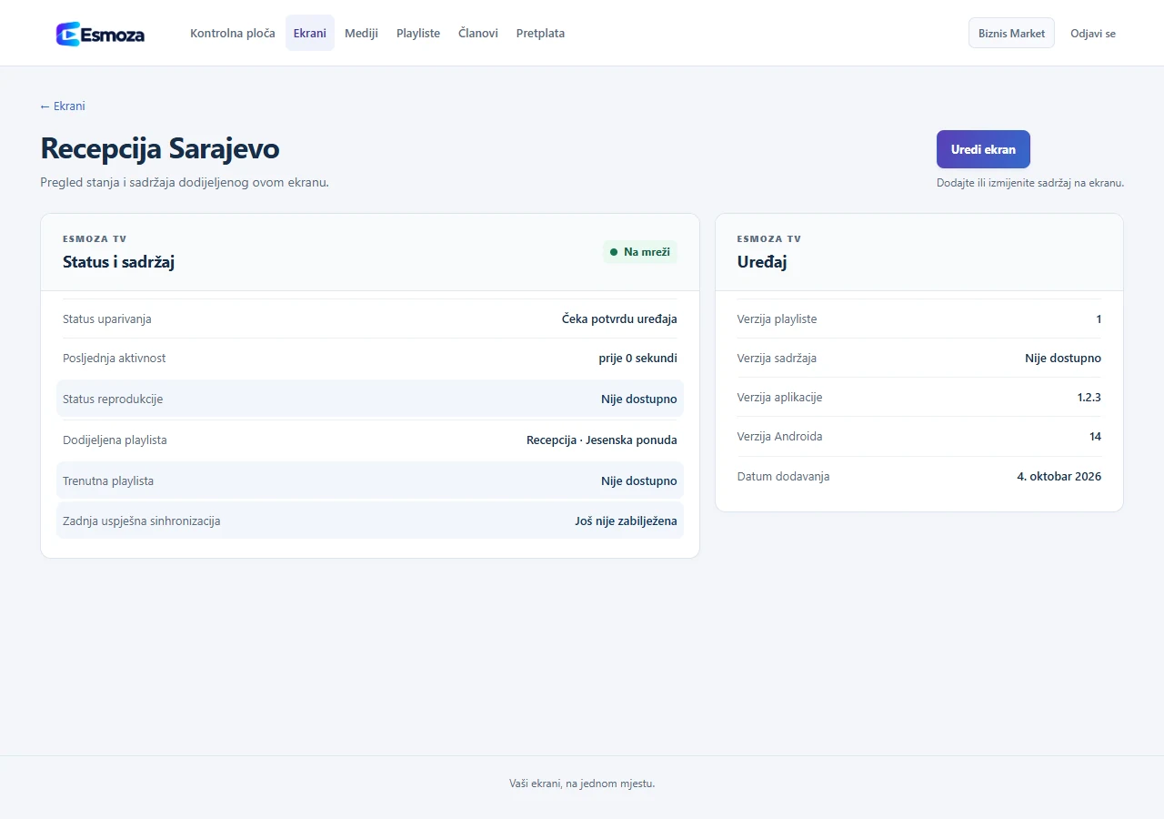Click the Esmoza logo
This screenshot has width=1164, height=819.
tap(100, 34)
